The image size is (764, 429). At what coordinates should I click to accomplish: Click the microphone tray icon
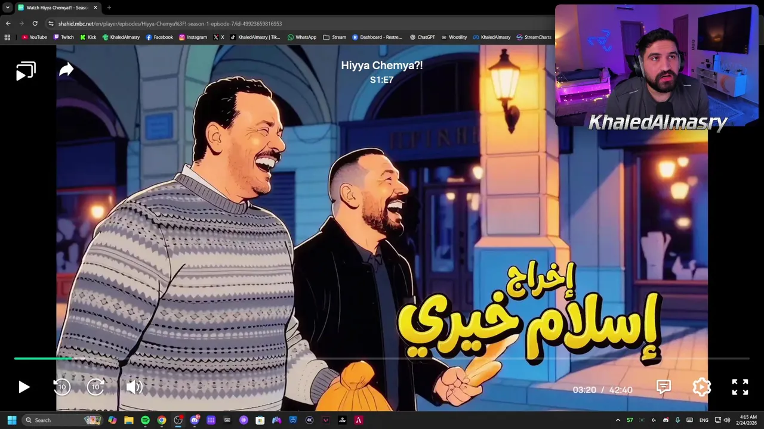tap(677, 420)
